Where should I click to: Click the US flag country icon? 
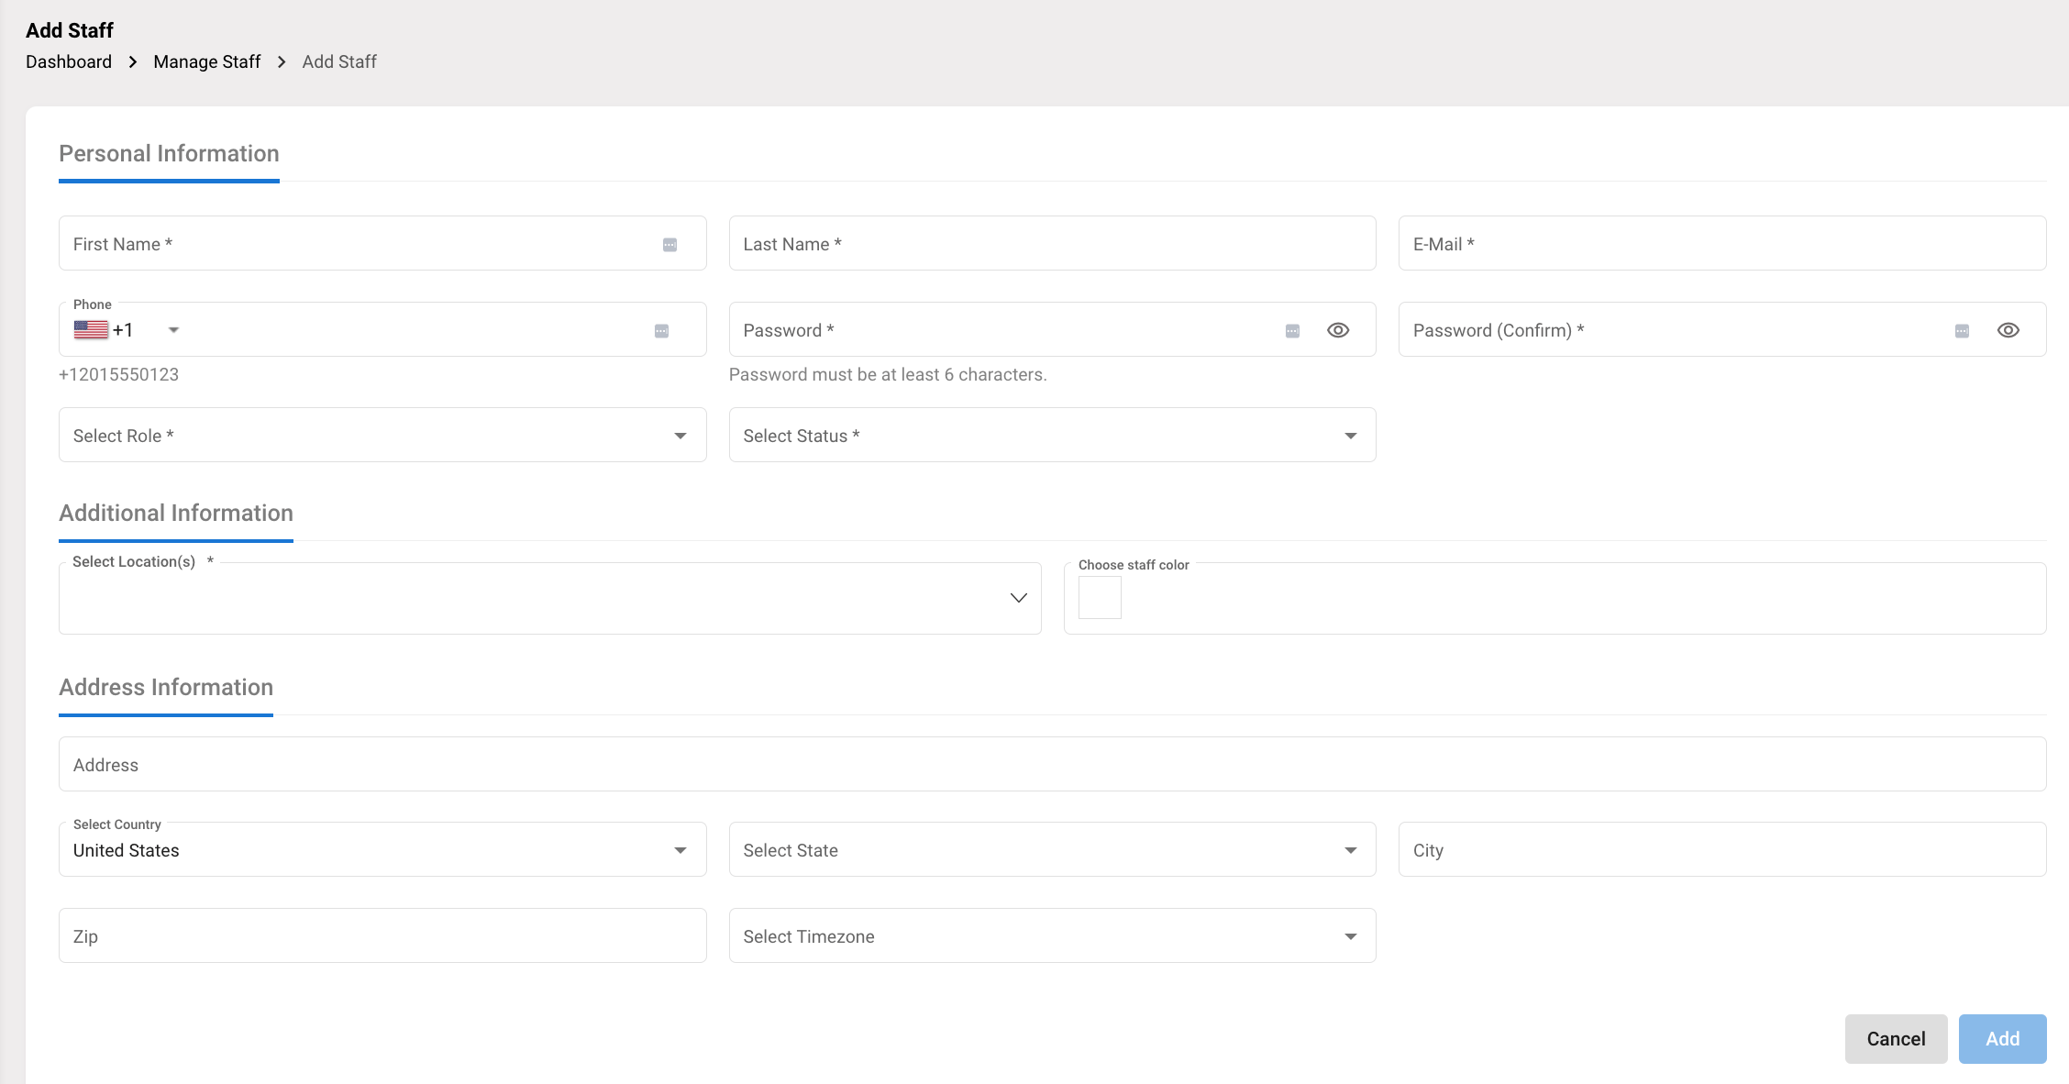[91, 330]
